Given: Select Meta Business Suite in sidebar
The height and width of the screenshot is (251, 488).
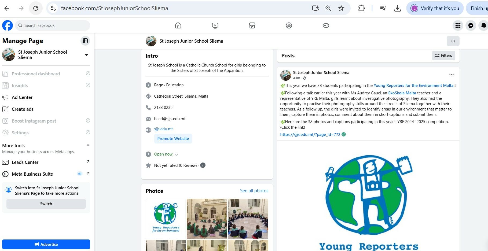Looking at the screenshot, I should pos(32,174).
